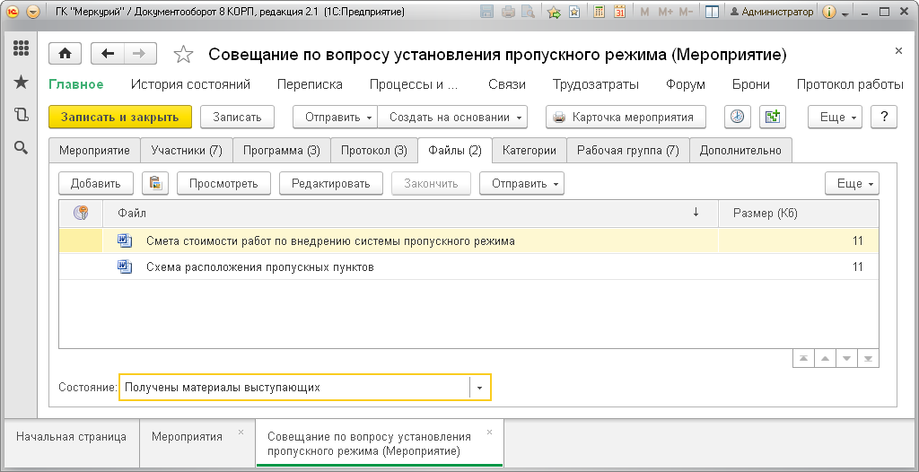Open Брони section
This screenshot has width=919, height=472.
click(751, 84)
